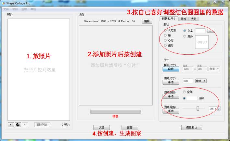
Task: Select the 圆形 circle shape option
Action: pos(165,45)
